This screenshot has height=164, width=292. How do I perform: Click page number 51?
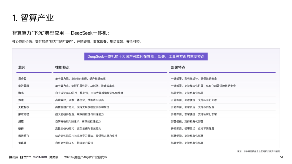pyautogui.click(x=281, y=157)
